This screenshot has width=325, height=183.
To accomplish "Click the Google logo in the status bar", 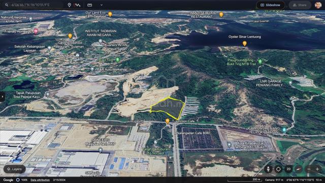I will [8, 180].
